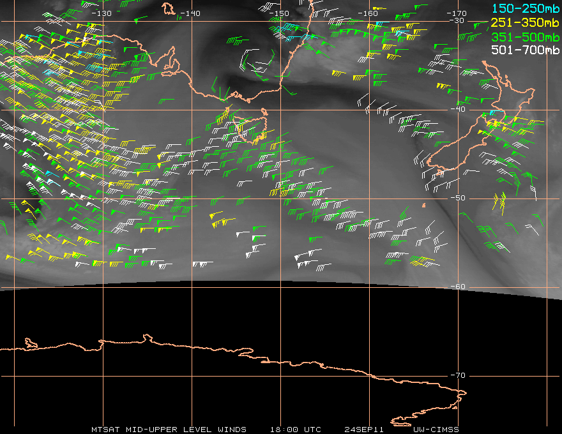
Task: Click the green 351-500mb legend entry
Action: [525, 36]
